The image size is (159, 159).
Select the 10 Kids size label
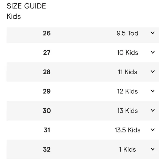[127, 53]
